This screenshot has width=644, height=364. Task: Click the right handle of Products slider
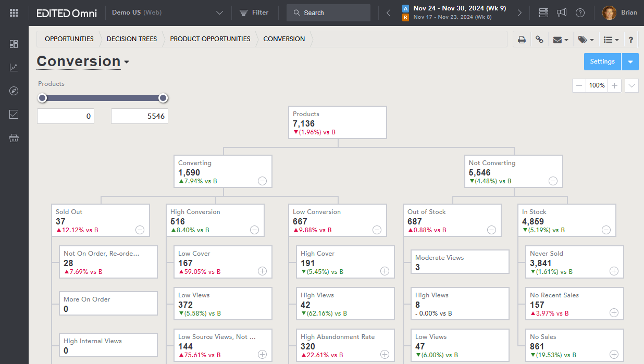[x=163, y=98]
